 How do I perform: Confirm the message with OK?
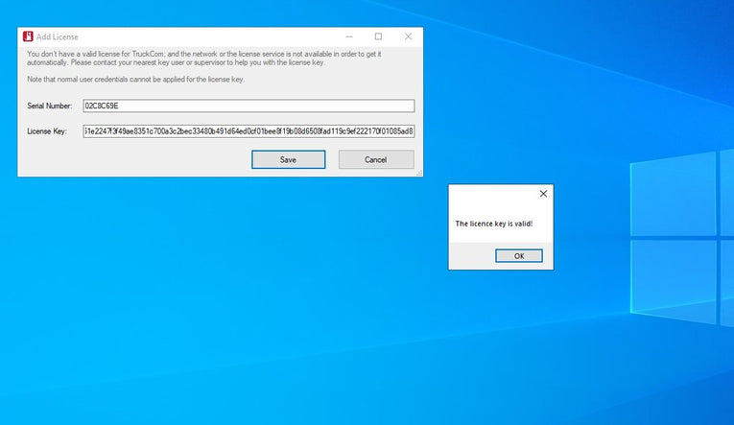(x=519, y=256)
